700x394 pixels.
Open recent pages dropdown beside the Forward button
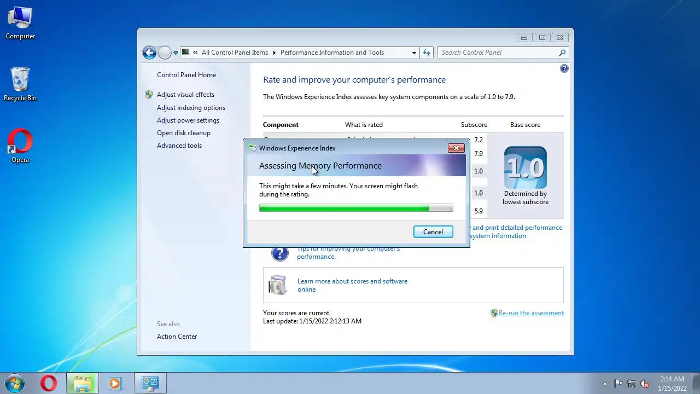click(x=176, y=53)
